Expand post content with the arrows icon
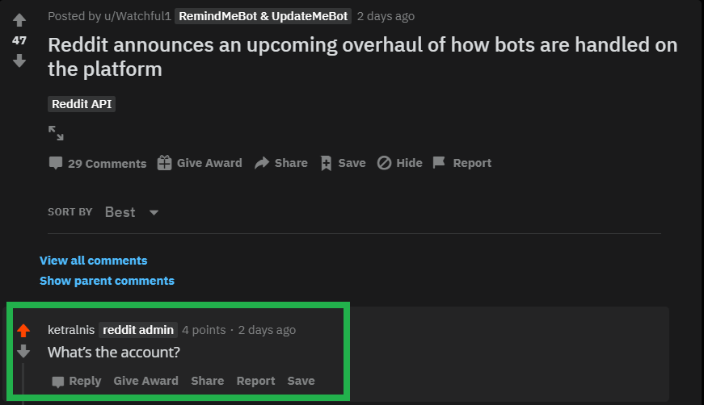This screenshot has height=405, width=704. [56, 133]
